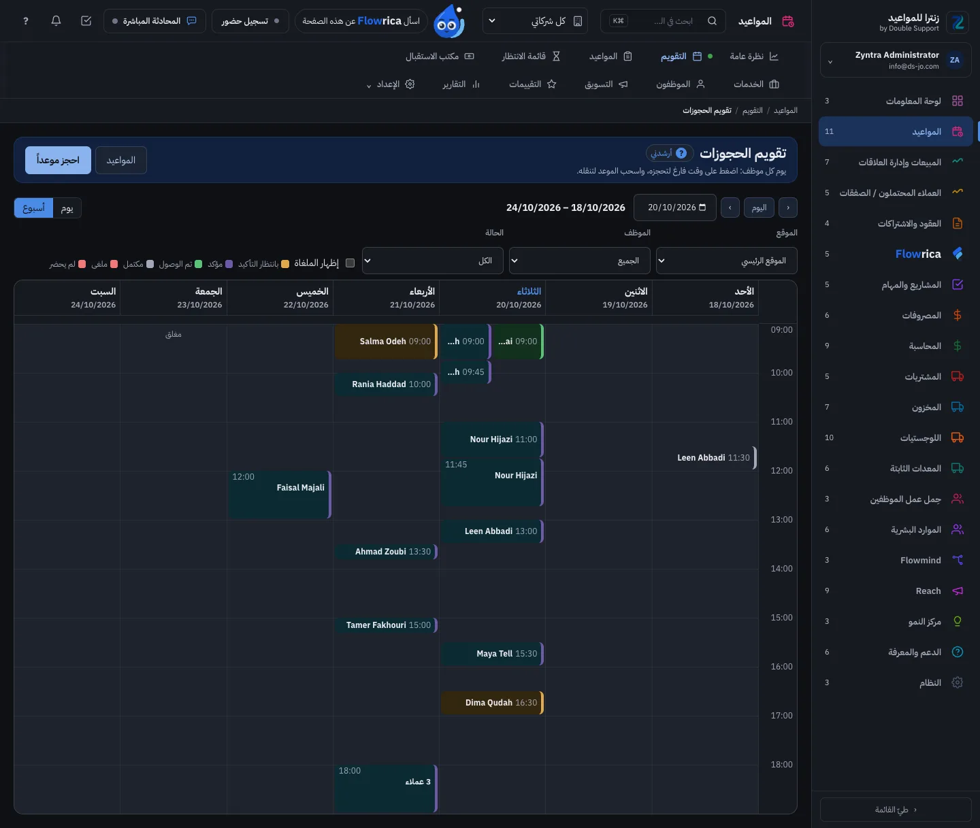Open Dima Qudah 16:30 appointment

coord(492,703)
